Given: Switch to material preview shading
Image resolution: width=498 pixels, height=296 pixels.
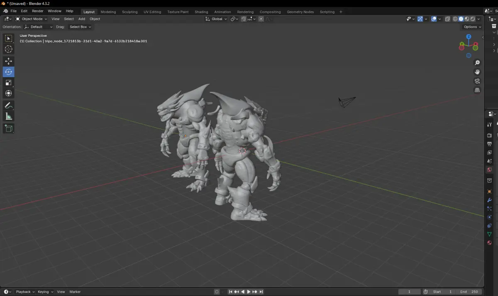Looking at the screenshot, I should pyautogui.click(x=467, y=19).
